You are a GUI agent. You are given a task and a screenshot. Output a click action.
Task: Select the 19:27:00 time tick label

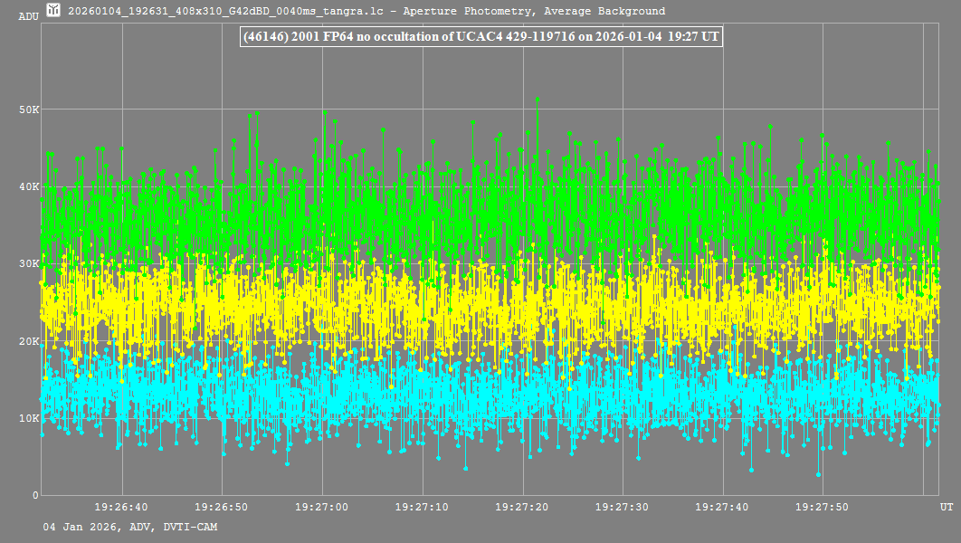coord(322,508)
